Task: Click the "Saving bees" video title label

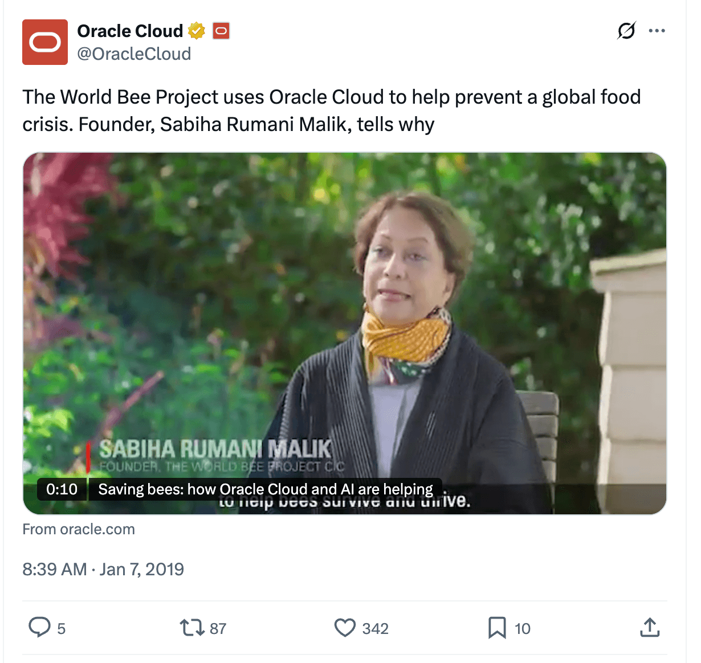Action: click(x=265, y=489)
